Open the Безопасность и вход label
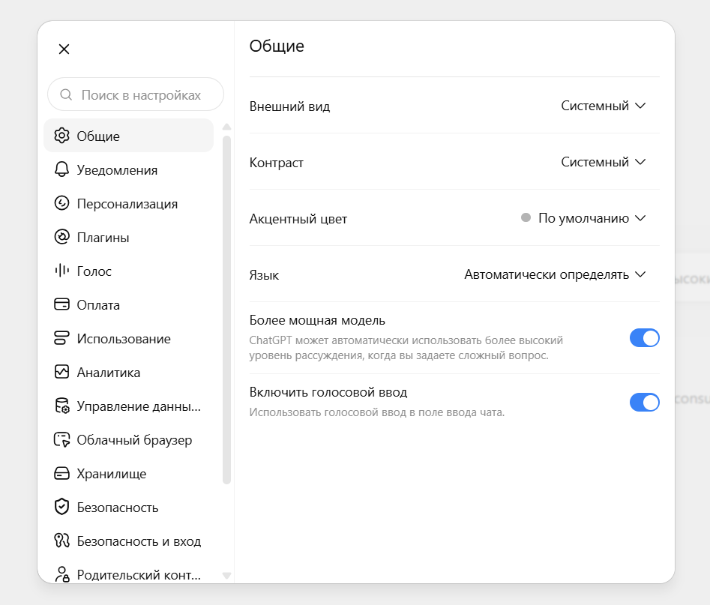Screen dimensions: 710x605 pos(139,541)
